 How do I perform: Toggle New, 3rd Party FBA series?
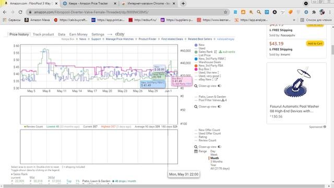(209, 66)
